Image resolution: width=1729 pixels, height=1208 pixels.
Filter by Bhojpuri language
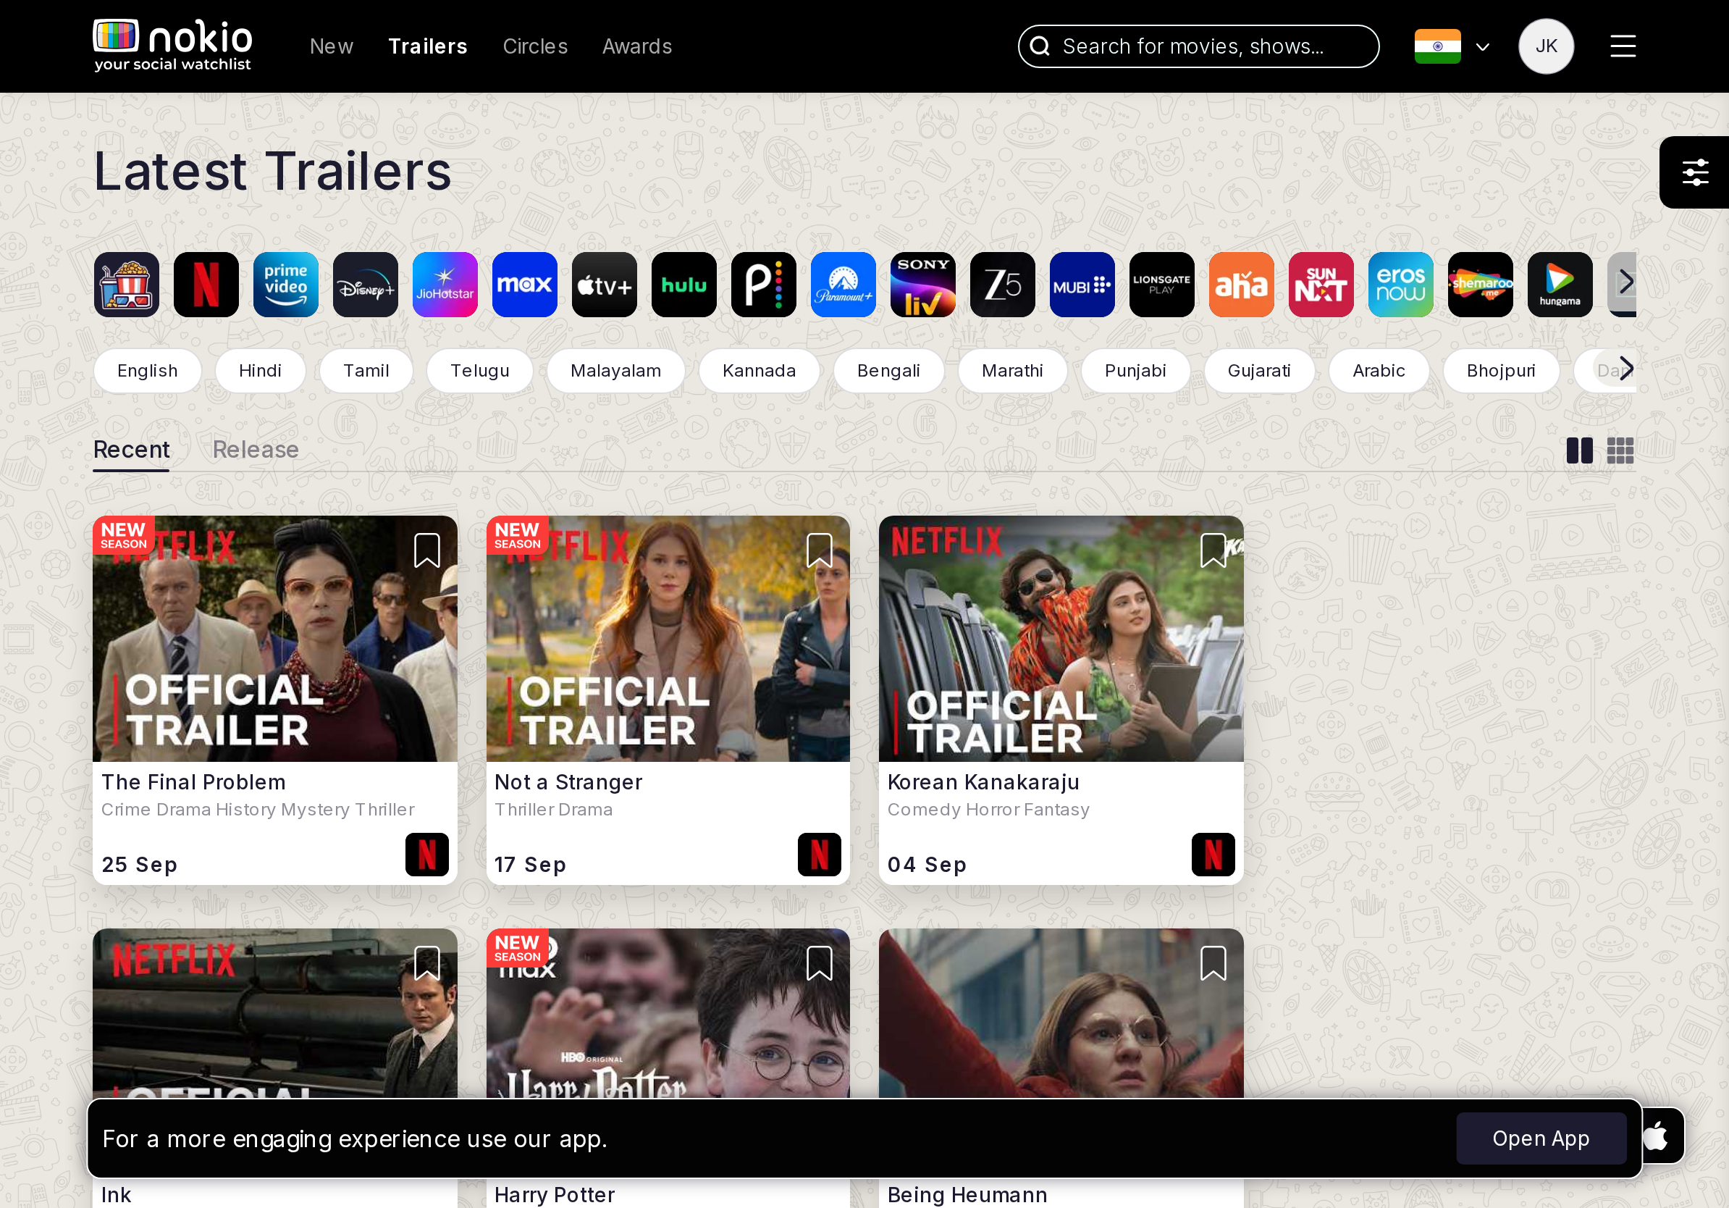[1501, 371]
